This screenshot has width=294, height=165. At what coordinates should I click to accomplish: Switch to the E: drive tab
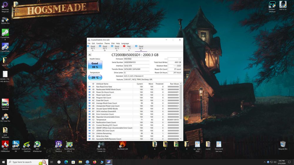(117, 48)
